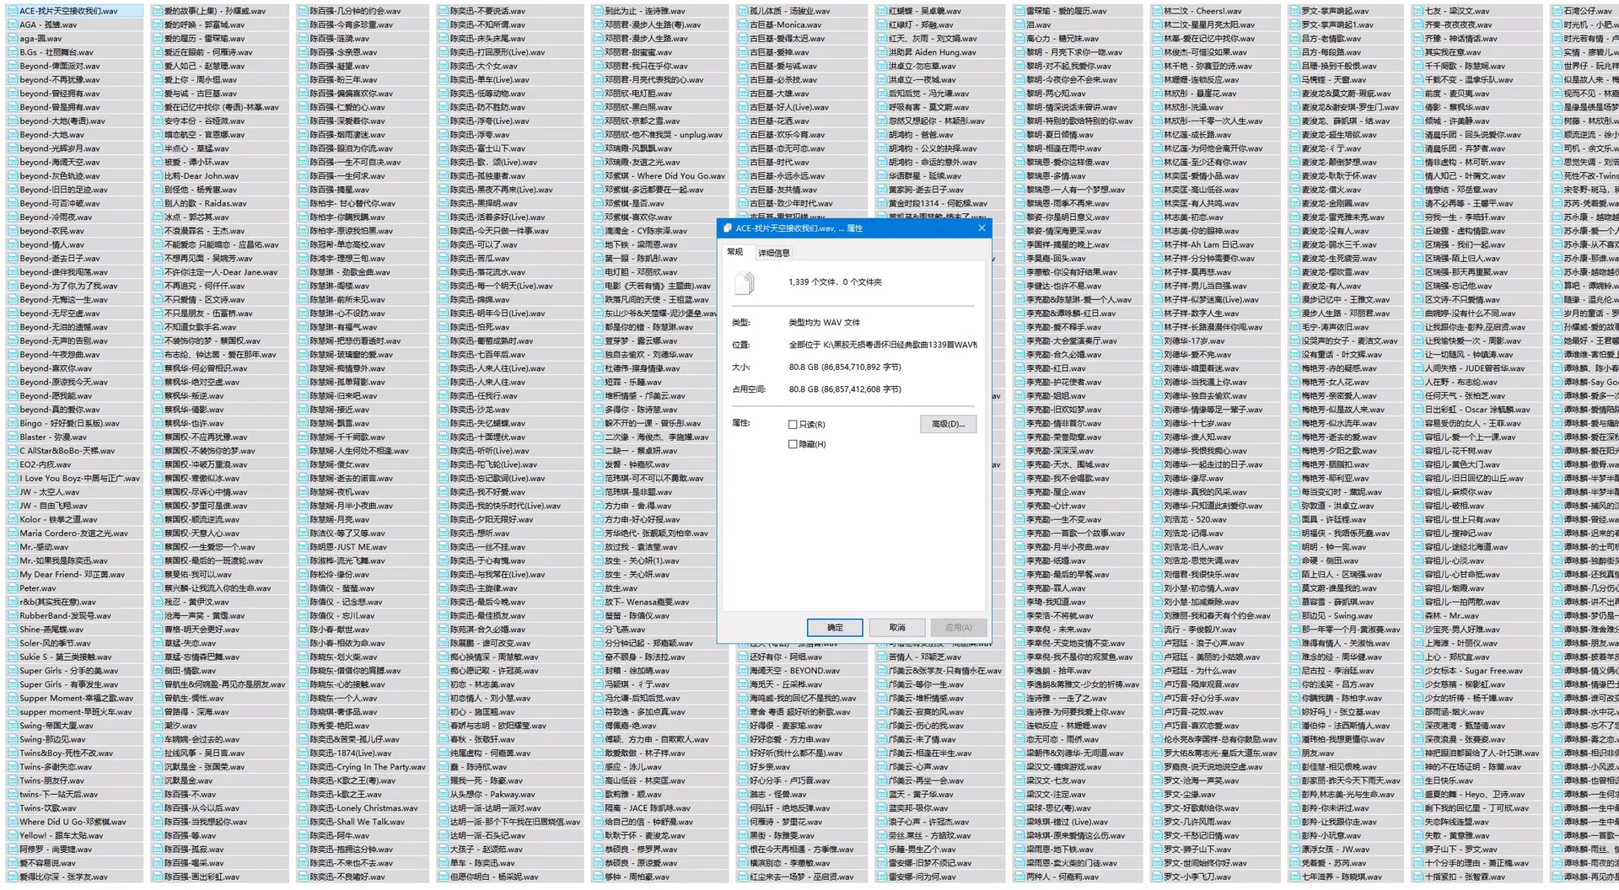Click the 少女标本 - Sugar Free.wav file icon
Screen dimensions: 1619x890
tap(1418, 671)
